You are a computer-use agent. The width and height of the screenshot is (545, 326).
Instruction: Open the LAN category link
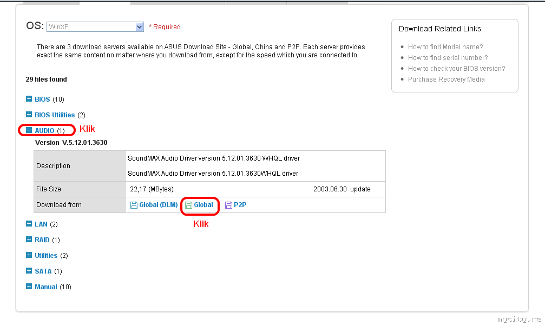(41, 224)
